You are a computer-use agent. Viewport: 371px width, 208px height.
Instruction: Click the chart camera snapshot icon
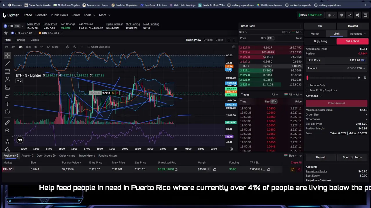pyautogui.click(x=234, y=47)
